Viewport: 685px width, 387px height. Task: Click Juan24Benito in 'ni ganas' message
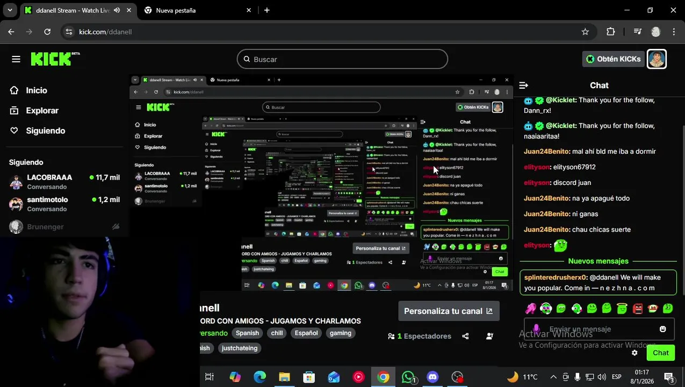tap(547, 214)
